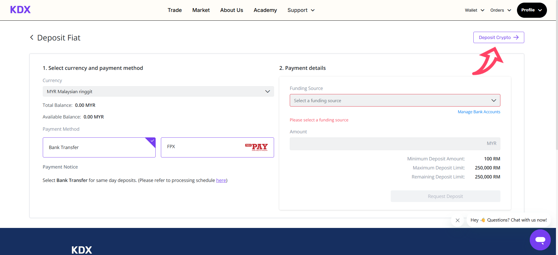
Task: Expand the Wallet dropdown
Action: point(475,10)
